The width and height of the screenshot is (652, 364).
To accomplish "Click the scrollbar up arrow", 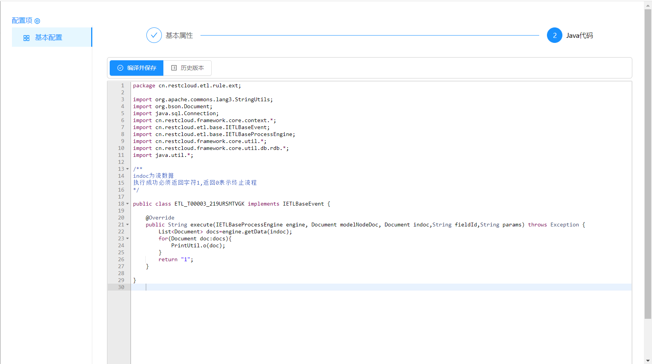I will (x=648, y=5).
